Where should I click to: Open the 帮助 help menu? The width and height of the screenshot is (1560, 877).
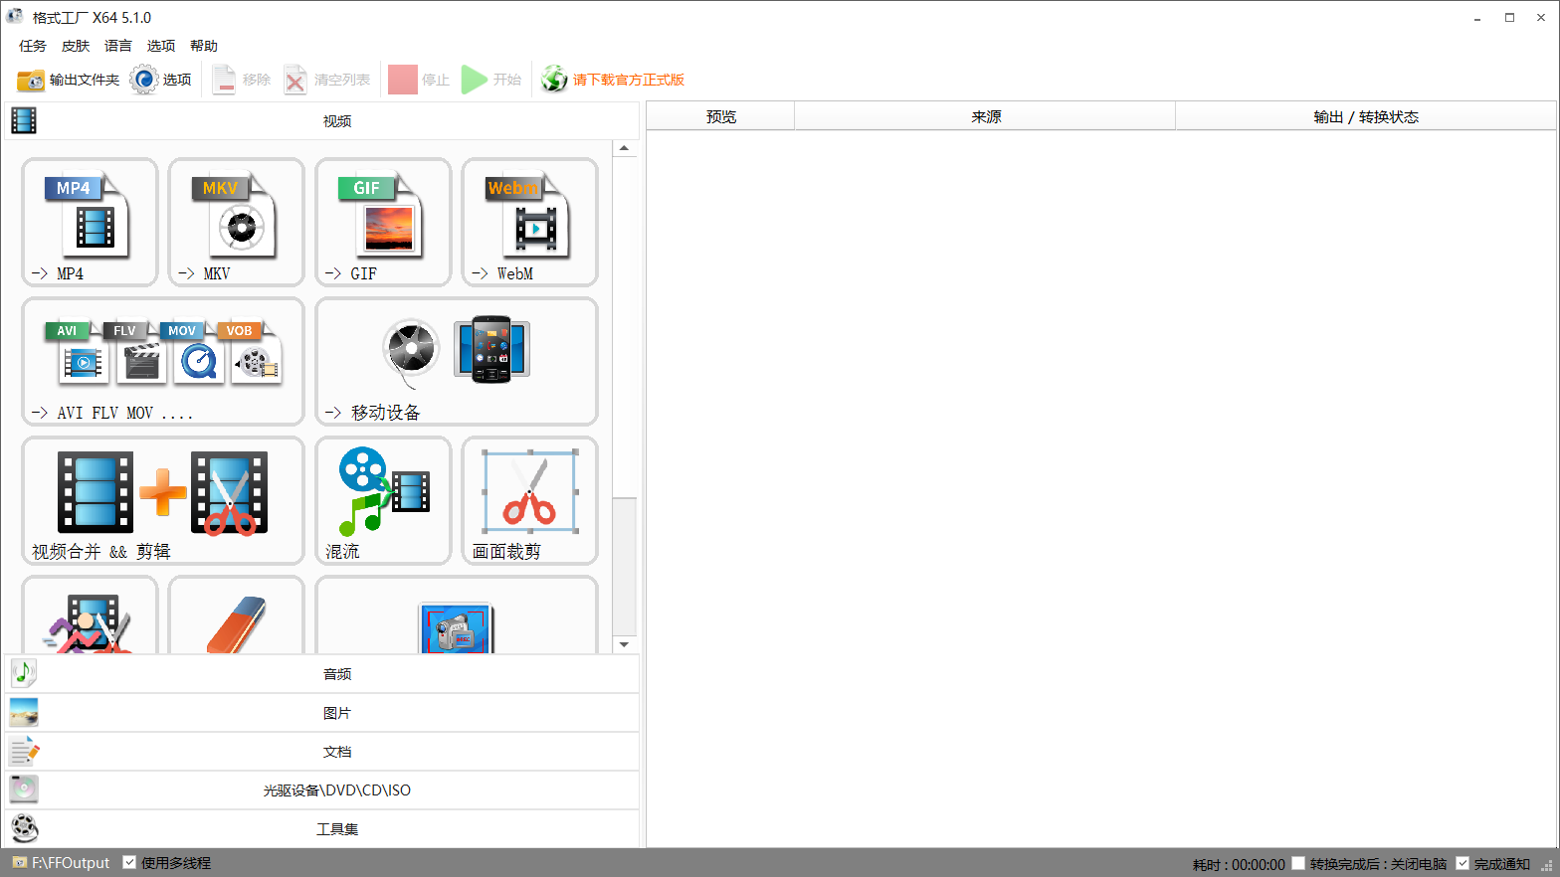tap(204, 46)
